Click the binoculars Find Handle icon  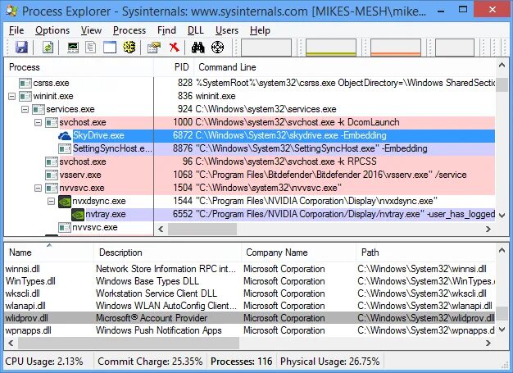pos(198,48)
